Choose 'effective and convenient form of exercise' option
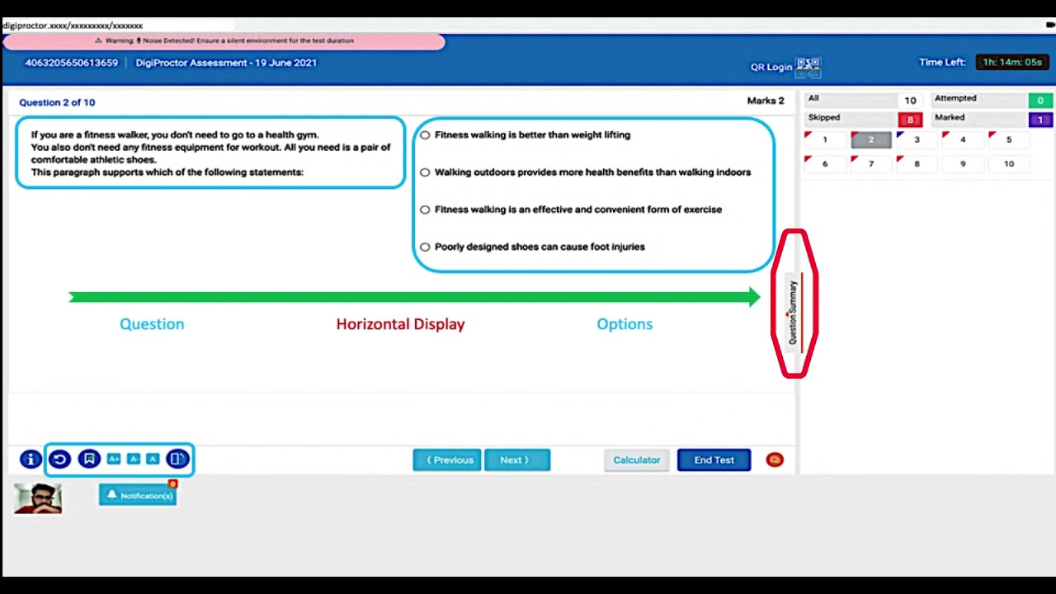The width and height of the screenshot is (1056, 594). tap(425, 210)
